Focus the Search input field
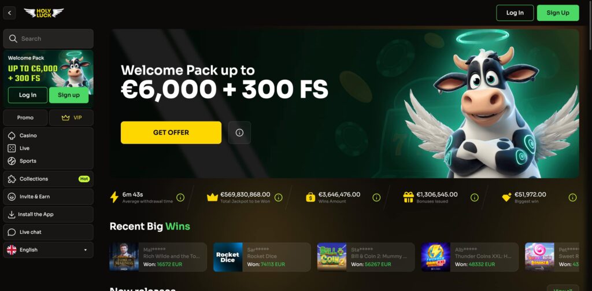Viewport: 592px width, 291px height. click(x=49, y=39)
